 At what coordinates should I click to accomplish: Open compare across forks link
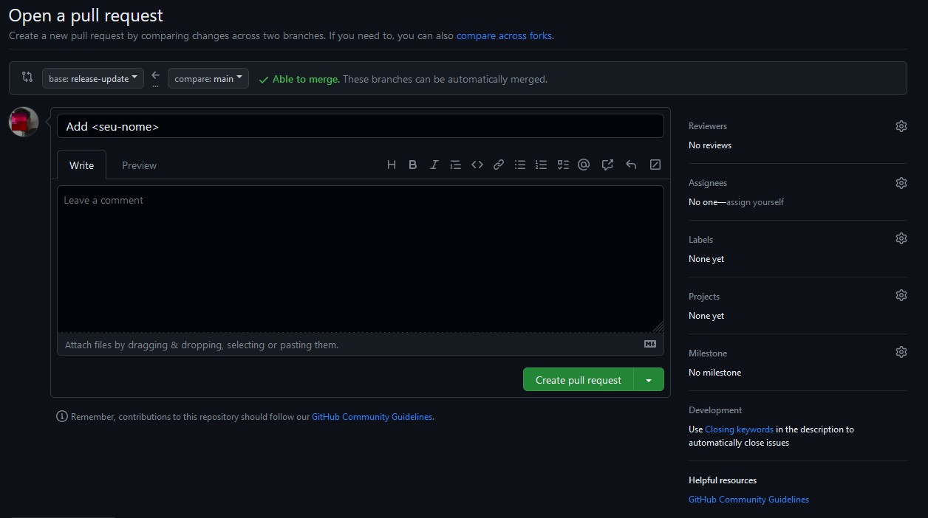[504, 35]
